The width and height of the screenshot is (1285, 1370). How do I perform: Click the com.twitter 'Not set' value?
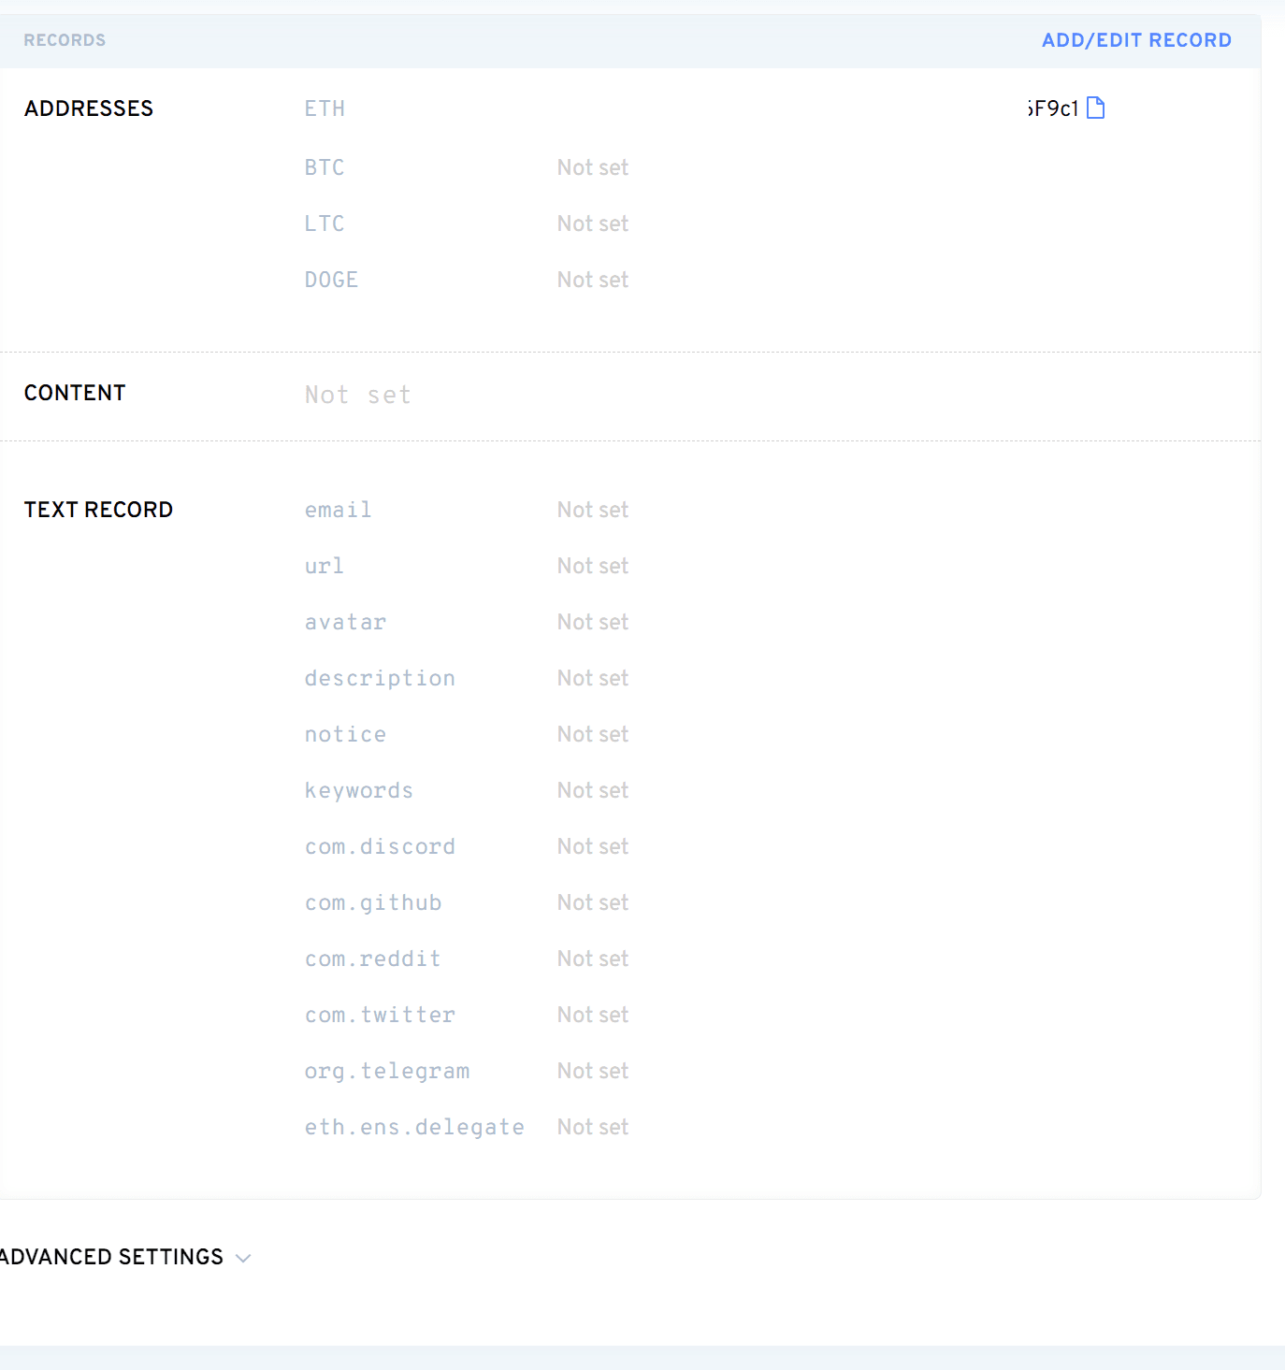pyautogui.click(x=593, y=1015)
